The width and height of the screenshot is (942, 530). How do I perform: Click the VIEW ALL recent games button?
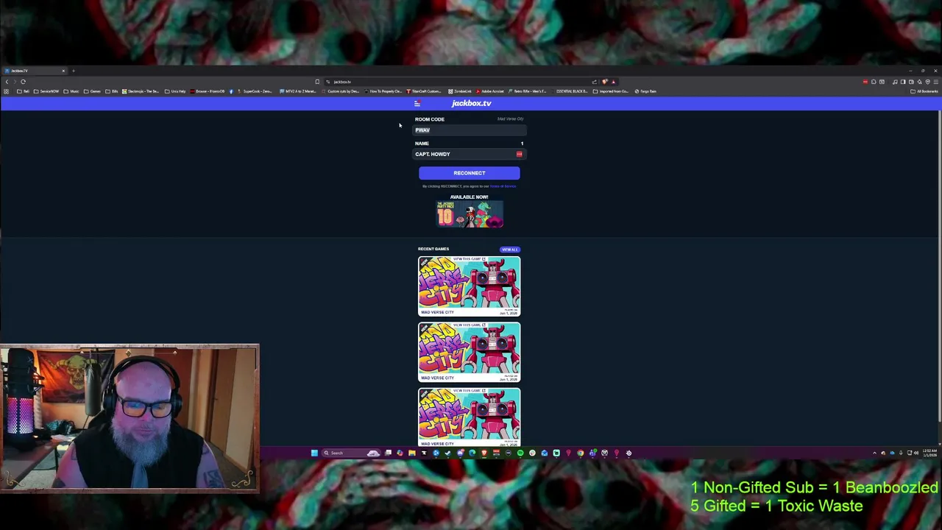[x=509, y=250]
